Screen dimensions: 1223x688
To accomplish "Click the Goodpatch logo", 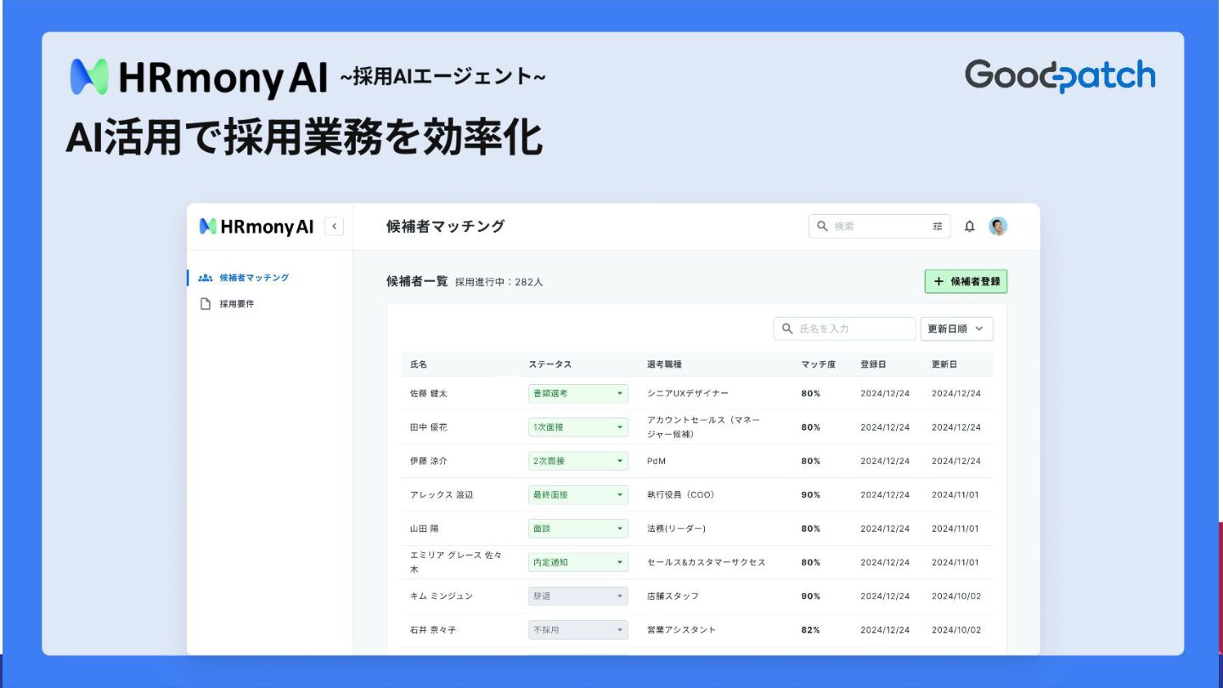I will [x=1060, y=76].
